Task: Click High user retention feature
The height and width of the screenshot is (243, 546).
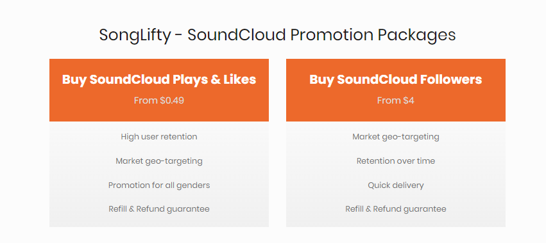Action: [x=159, y=137]
